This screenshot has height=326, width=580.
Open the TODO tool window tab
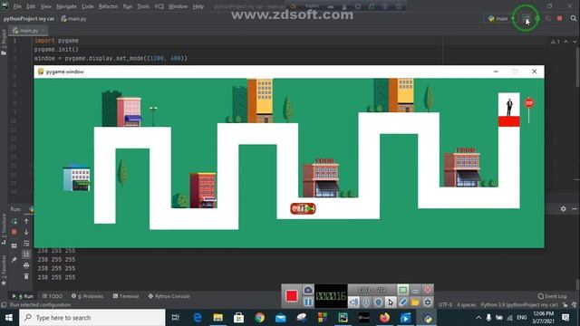pyautogui.click(x=53, y=296)
